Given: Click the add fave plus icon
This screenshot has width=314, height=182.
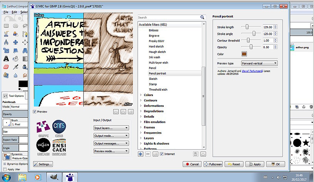Looking at the screenshot, I should (141, 154).
